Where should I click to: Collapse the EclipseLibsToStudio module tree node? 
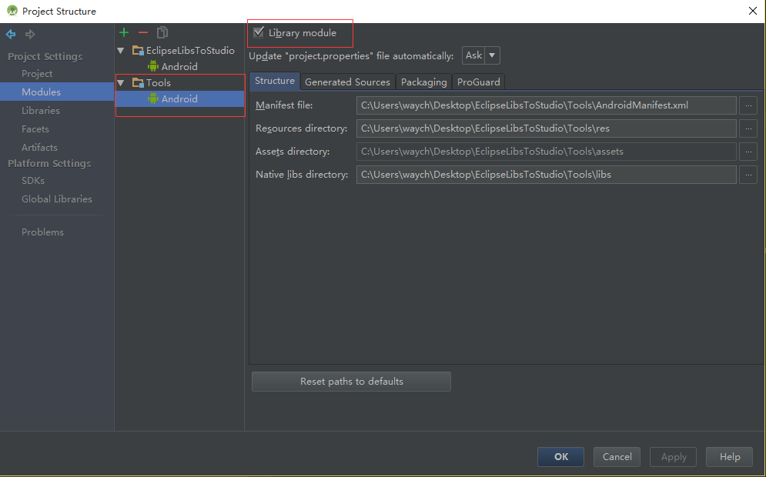[121, 51]
